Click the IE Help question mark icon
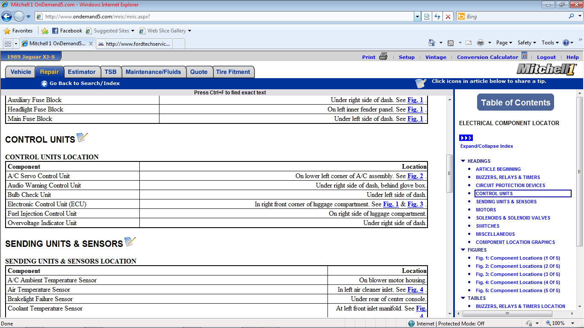Viewport: 584px width, 328px height. (566, 43)
